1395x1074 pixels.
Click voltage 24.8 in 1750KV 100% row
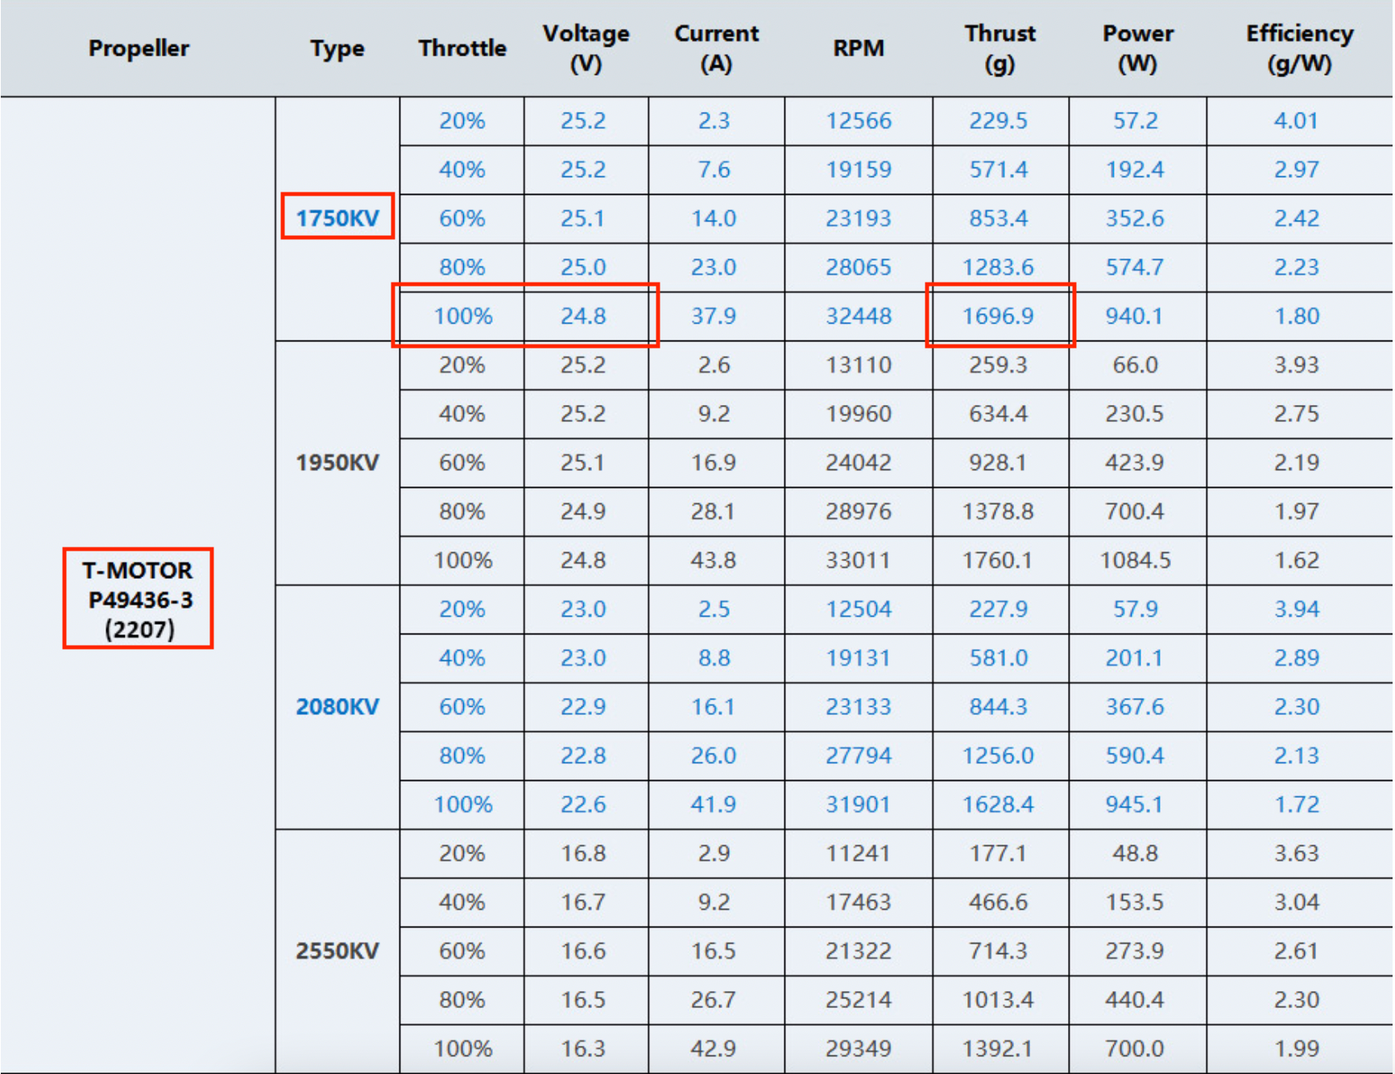tap(583, 316)
